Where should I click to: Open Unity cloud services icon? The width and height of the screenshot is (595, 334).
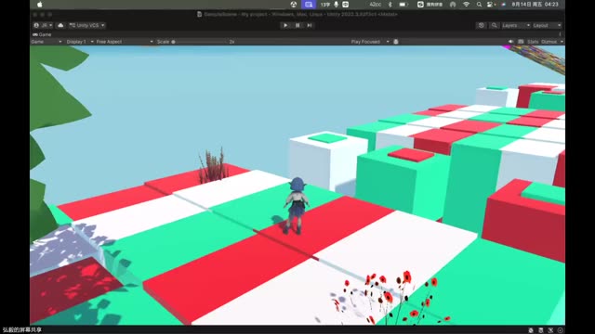[x=60, y=25]
